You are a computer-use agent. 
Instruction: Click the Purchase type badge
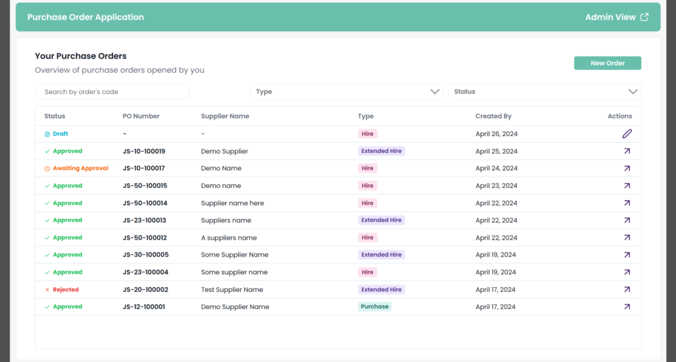pos(374,307)
